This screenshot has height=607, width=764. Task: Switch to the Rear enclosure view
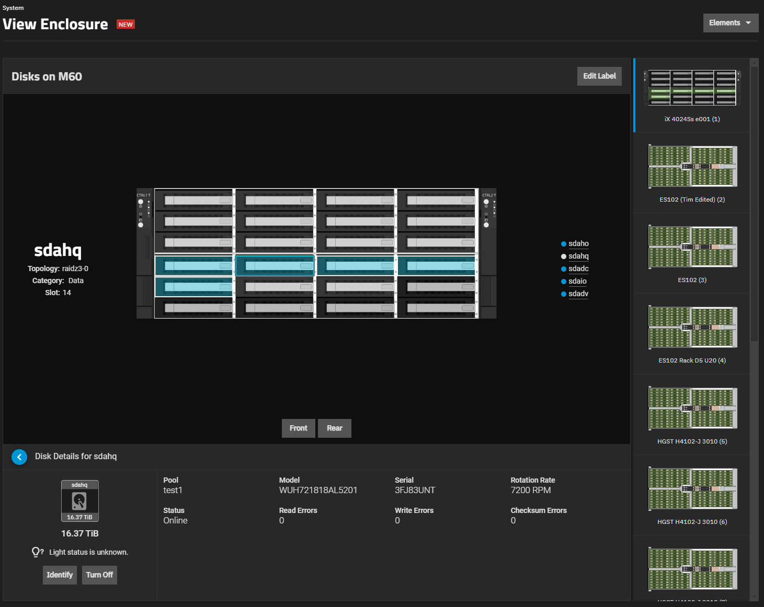pyautogui.click(x=335, y=428)
